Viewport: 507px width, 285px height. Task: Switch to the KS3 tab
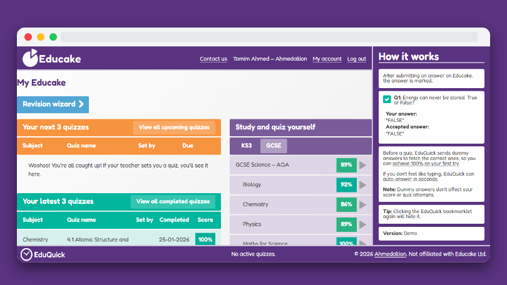coord(247,146)
